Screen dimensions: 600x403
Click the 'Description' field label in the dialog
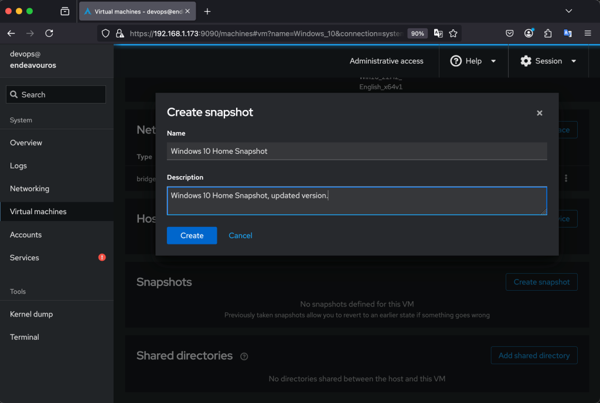click(x=185, y=177)
